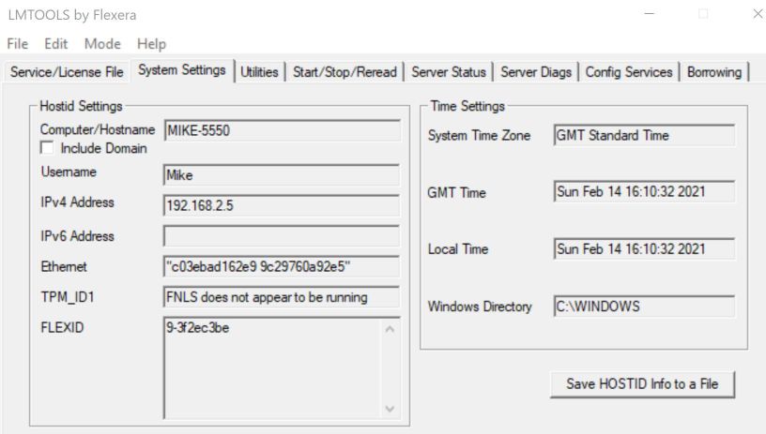The image size is (766, 434).
Task: Click the IPv6 Address label
Action: coord(77,236)
